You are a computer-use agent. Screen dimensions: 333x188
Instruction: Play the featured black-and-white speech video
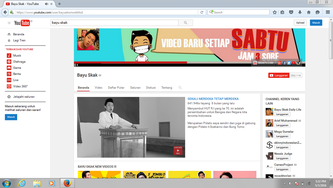point(131,127)
